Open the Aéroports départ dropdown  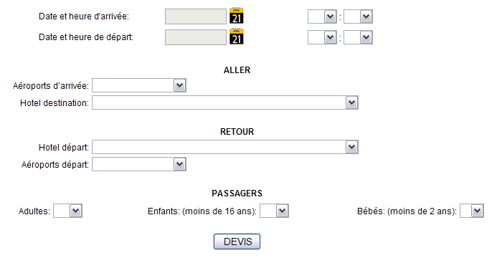tap(139, 164)
